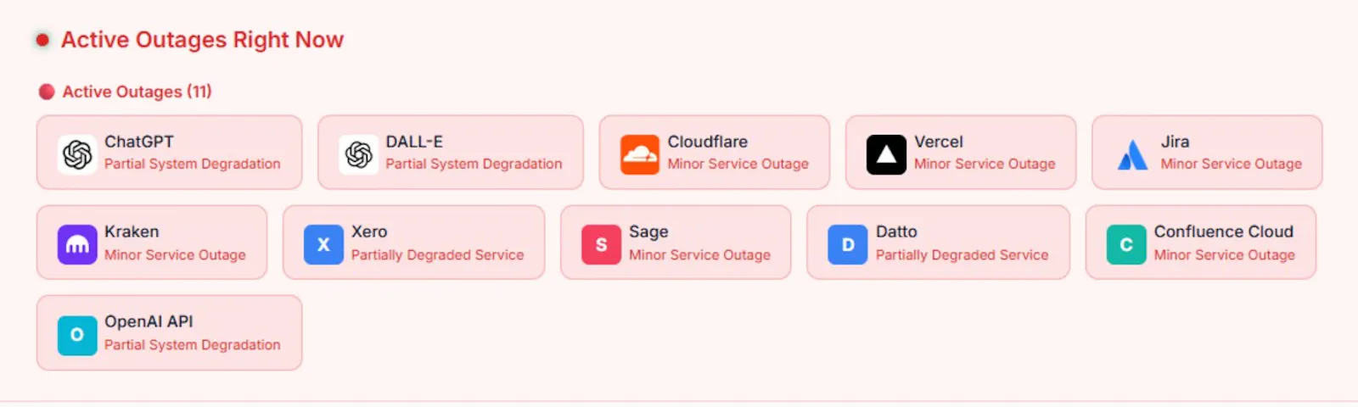Click the DALL-E logo icon
The image size is (1358, 407).
tap(358, 154)
